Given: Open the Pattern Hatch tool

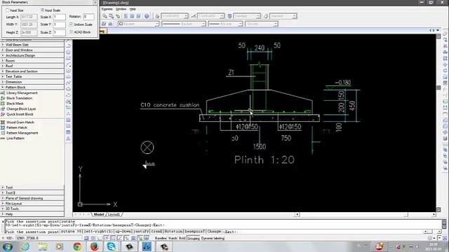Looking at the screenshot, I should pyautogui.click(x=17, y=127).
